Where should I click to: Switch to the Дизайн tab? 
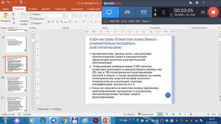point(46,9)
